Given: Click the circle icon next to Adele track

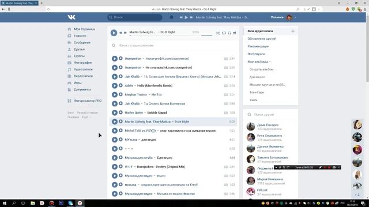Looking at the screenshot, I should (121, 86).
